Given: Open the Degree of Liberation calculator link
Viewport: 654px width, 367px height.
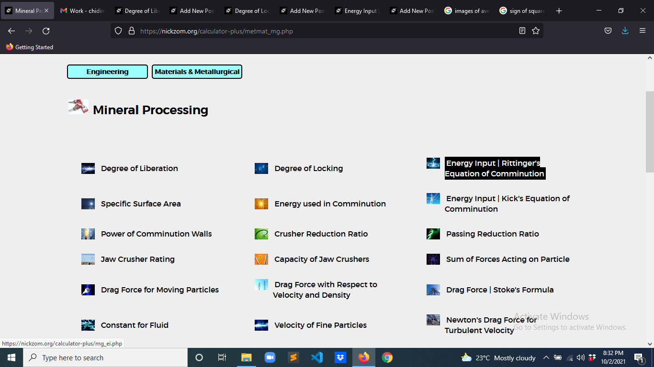Looking at the screenshot, I should pyautogui.click(x=139, y=168).
